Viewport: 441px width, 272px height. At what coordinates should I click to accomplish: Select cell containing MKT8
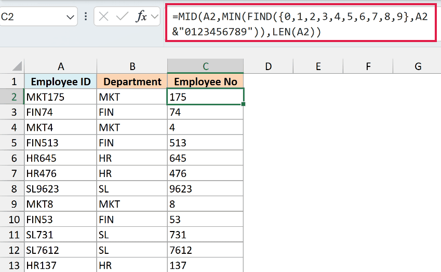60,204
